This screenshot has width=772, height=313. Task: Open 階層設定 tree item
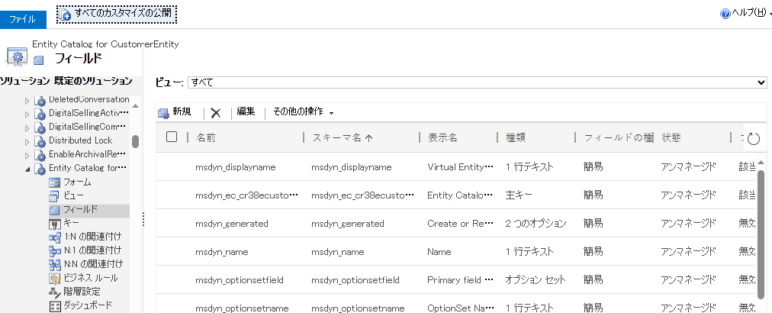(x=82, y=292)
